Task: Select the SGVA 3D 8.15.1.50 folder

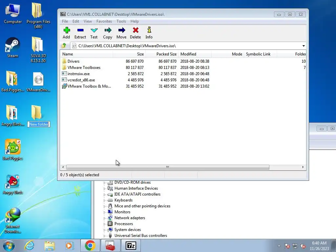Action: point(38,50)
